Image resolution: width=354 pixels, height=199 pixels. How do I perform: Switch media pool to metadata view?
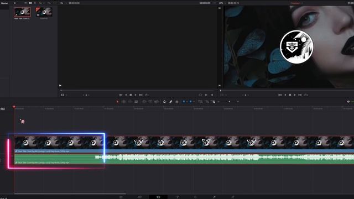(x=25, y=3)
